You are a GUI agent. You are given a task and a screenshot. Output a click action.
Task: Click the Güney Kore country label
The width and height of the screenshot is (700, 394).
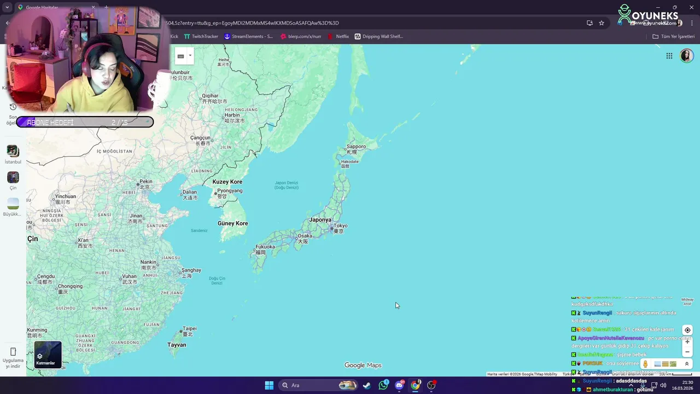click(x=233, y=223)
